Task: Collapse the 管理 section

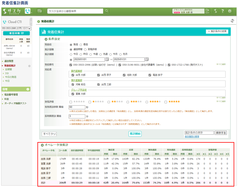Action: click(28, 89)
